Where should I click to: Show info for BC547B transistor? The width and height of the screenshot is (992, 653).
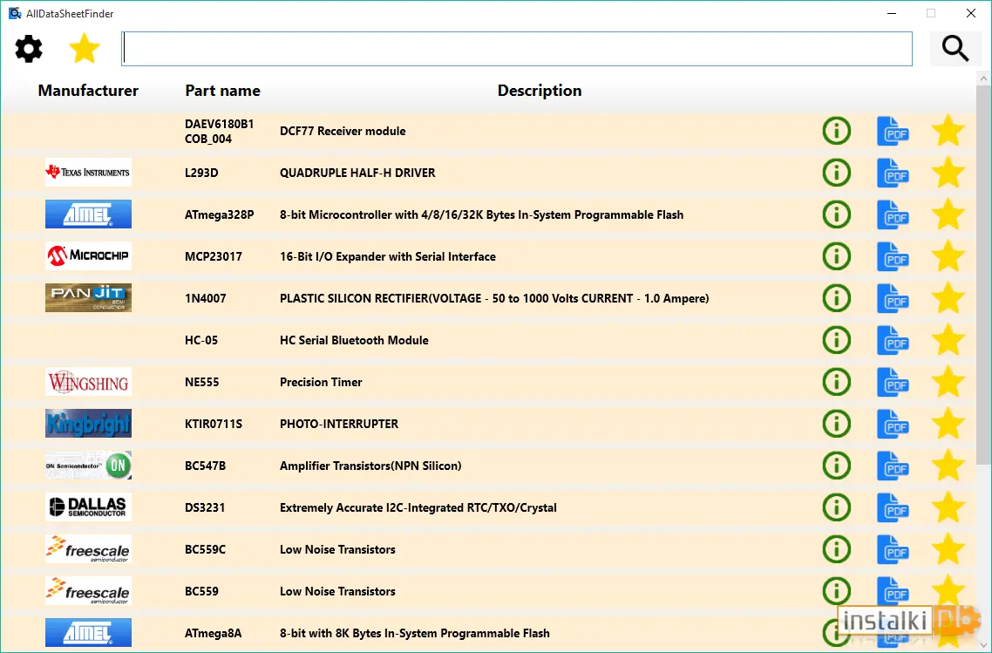(x=836, y=465)
